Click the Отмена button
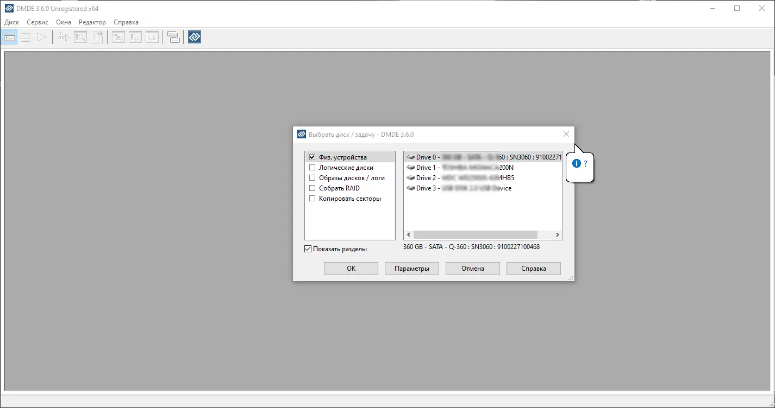 point(473,269)
